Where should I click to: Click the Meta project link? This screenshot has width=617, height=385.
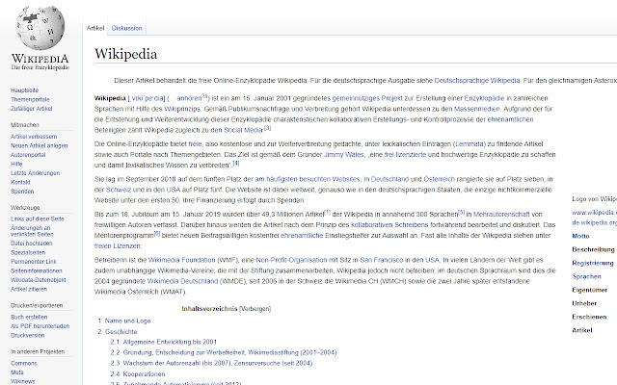[17, 372]
